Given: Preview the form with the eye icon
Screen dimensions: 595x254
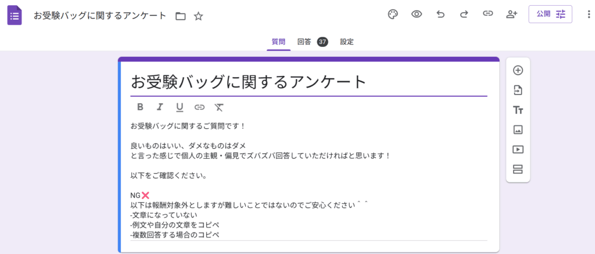Looking at the screenshot, I should point(417,14).
